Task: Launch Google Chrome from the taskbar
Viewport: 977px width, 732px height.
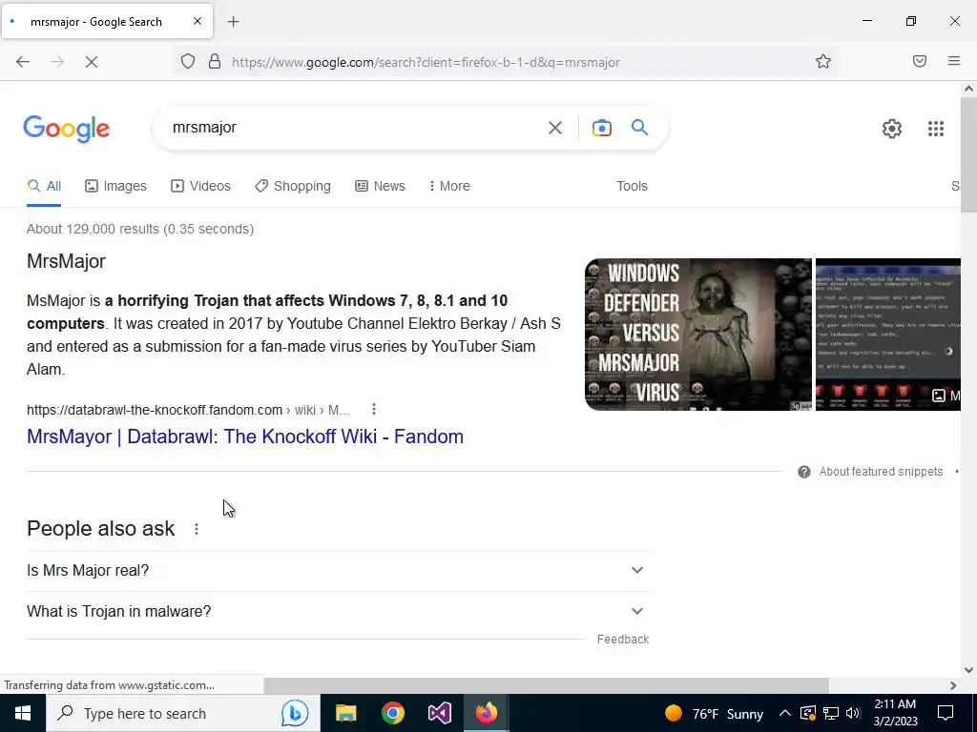Action: coord(392,713)
